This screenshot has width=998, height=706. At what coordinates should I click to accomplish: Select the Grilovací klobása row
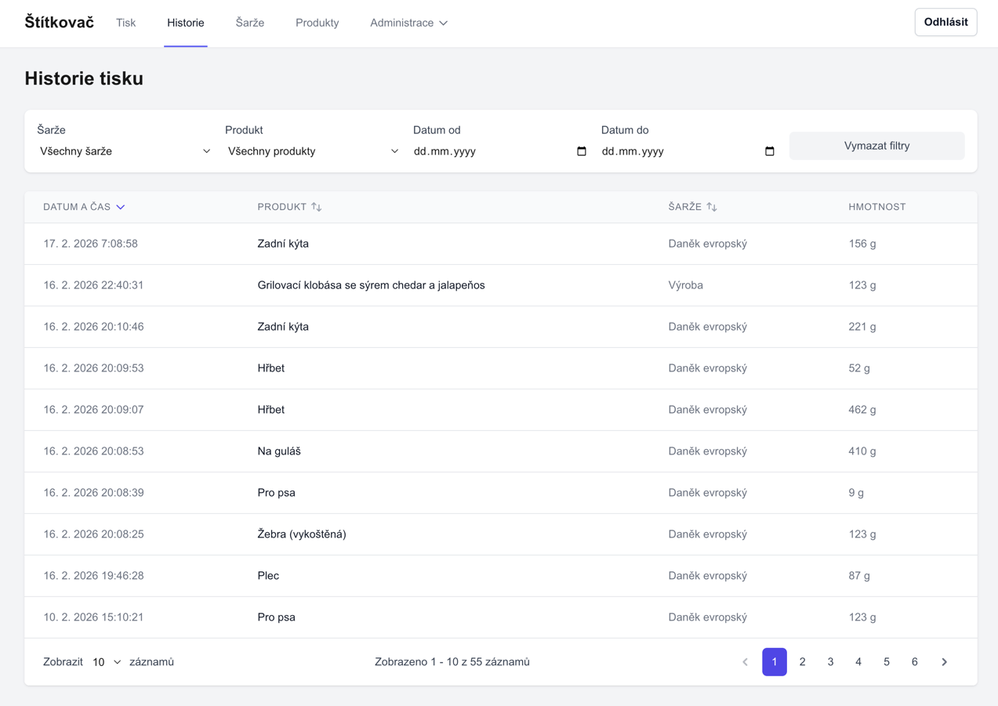click(371, 285)
